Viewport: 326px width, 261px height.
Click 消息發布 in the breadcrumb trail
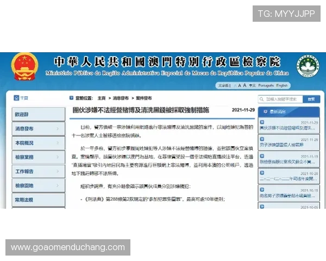pyautogui.click(x=121, y=98)
